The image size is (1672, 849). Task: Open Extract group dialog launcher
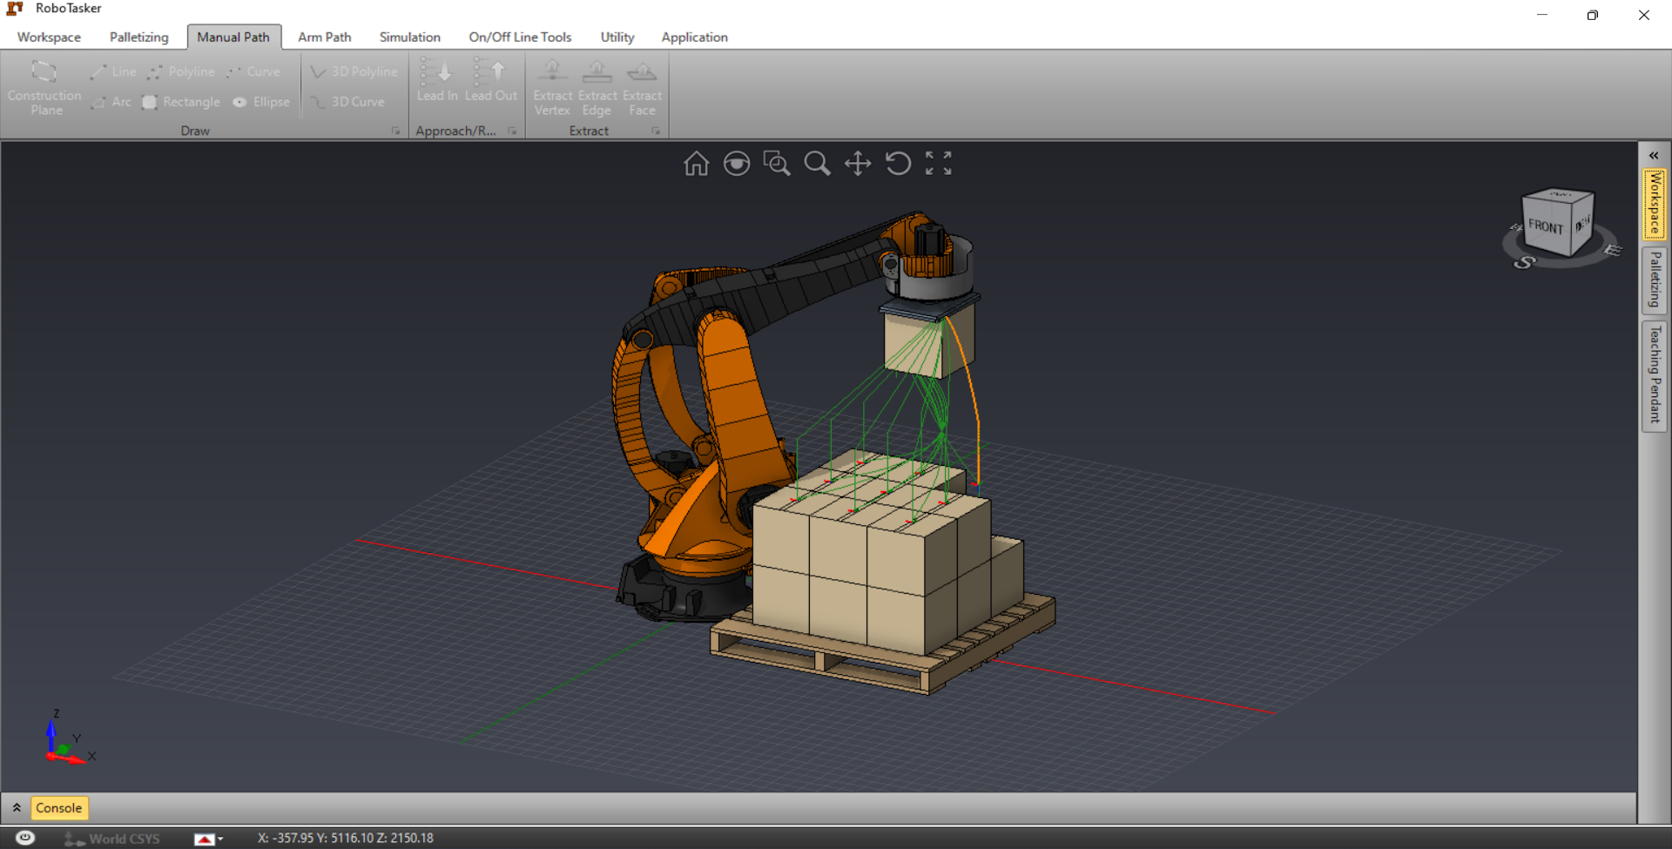coord(656,131)
